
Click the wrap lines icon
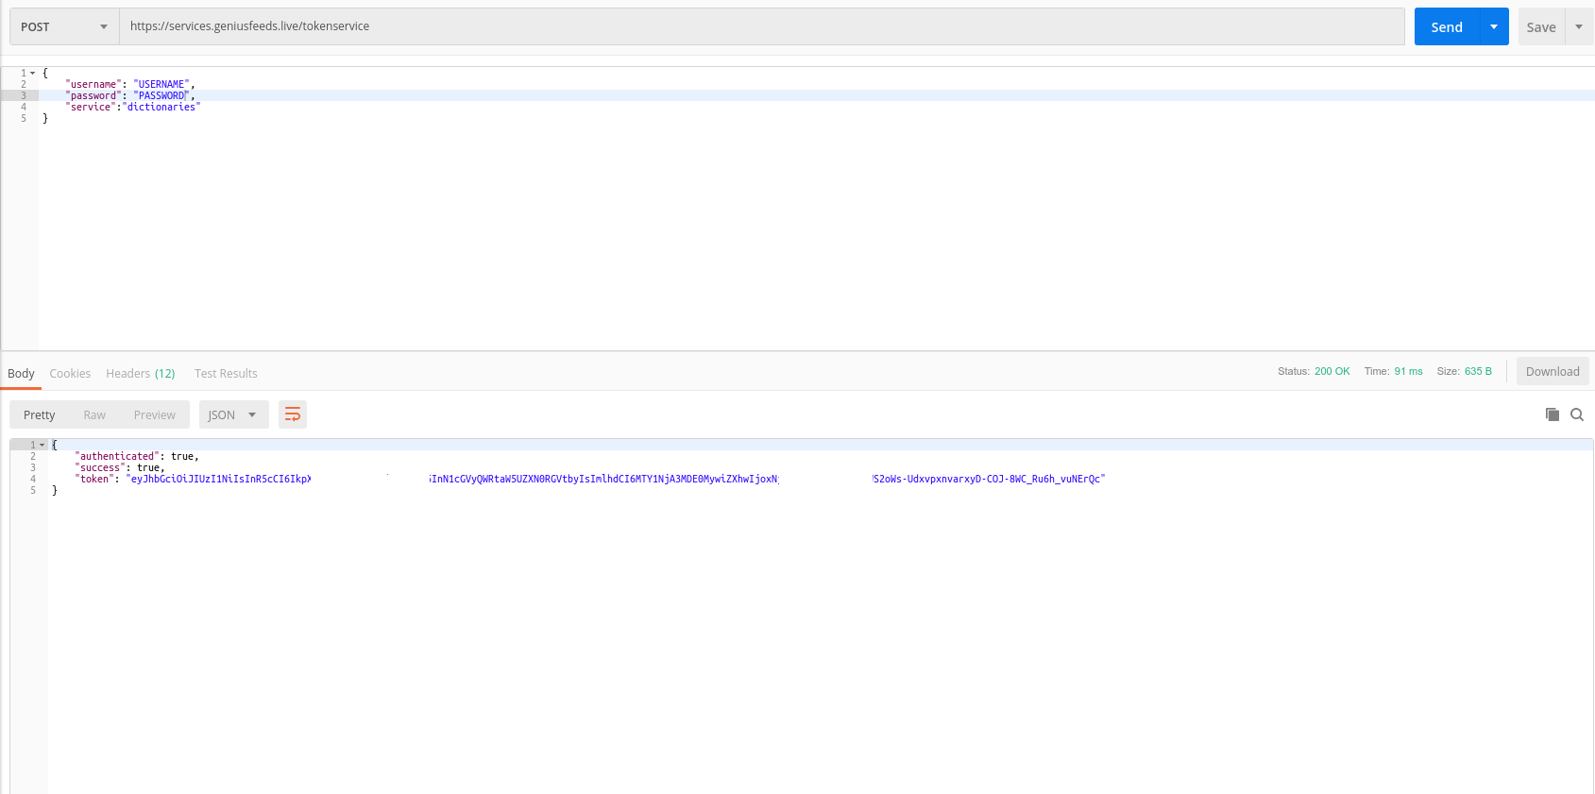(x=293, y=414)
